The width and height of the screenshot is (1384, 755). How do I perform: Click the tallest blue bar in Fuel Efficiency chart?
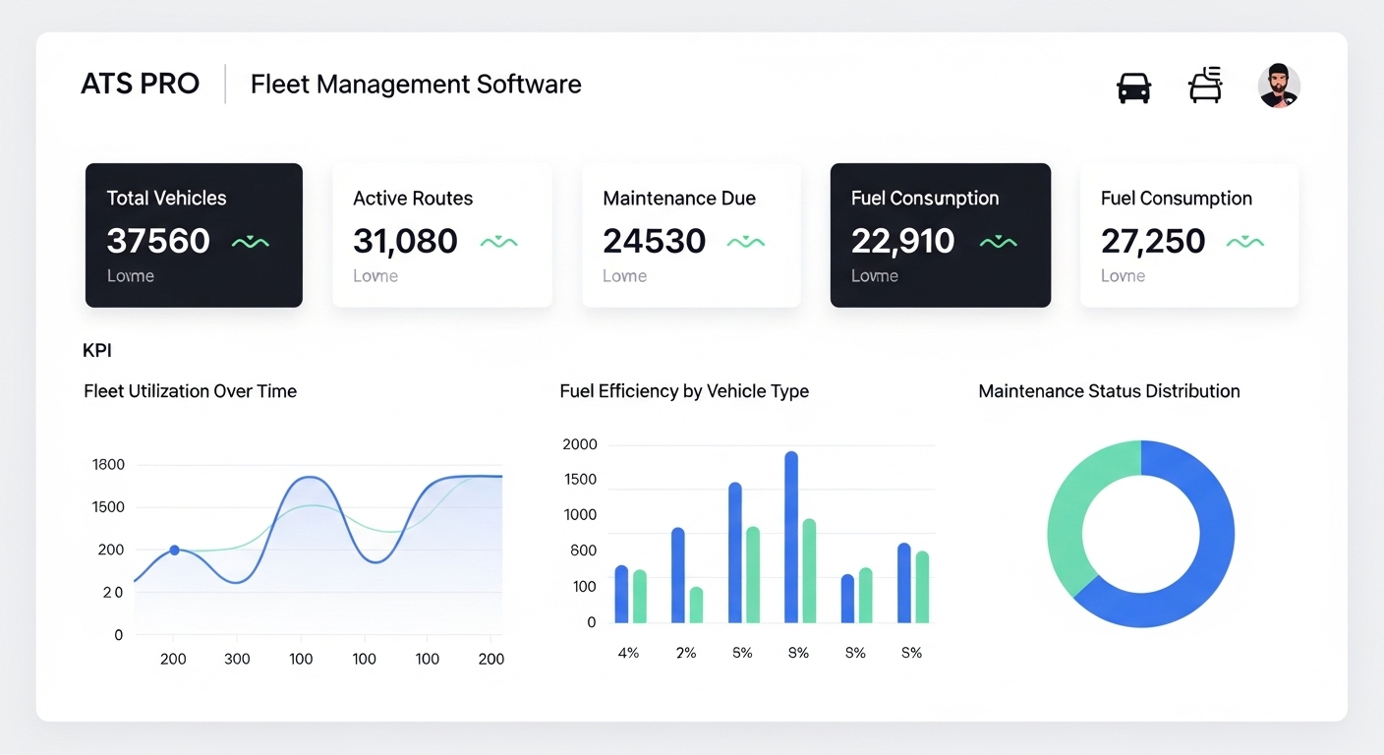[791, 537]
